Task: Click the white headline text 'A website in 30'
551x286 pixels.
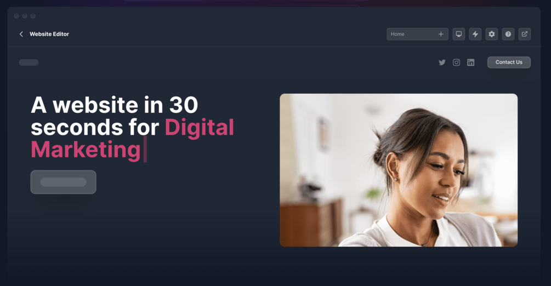Action: 115,105
